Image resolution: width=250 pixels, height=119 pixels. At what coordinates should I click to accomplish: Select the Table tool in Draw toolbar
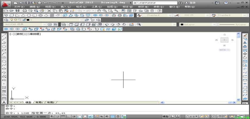coord(4,99)
